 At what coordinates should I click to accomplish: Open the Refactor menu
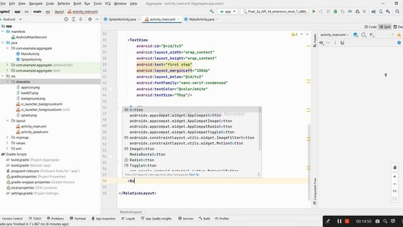[64, 4]
